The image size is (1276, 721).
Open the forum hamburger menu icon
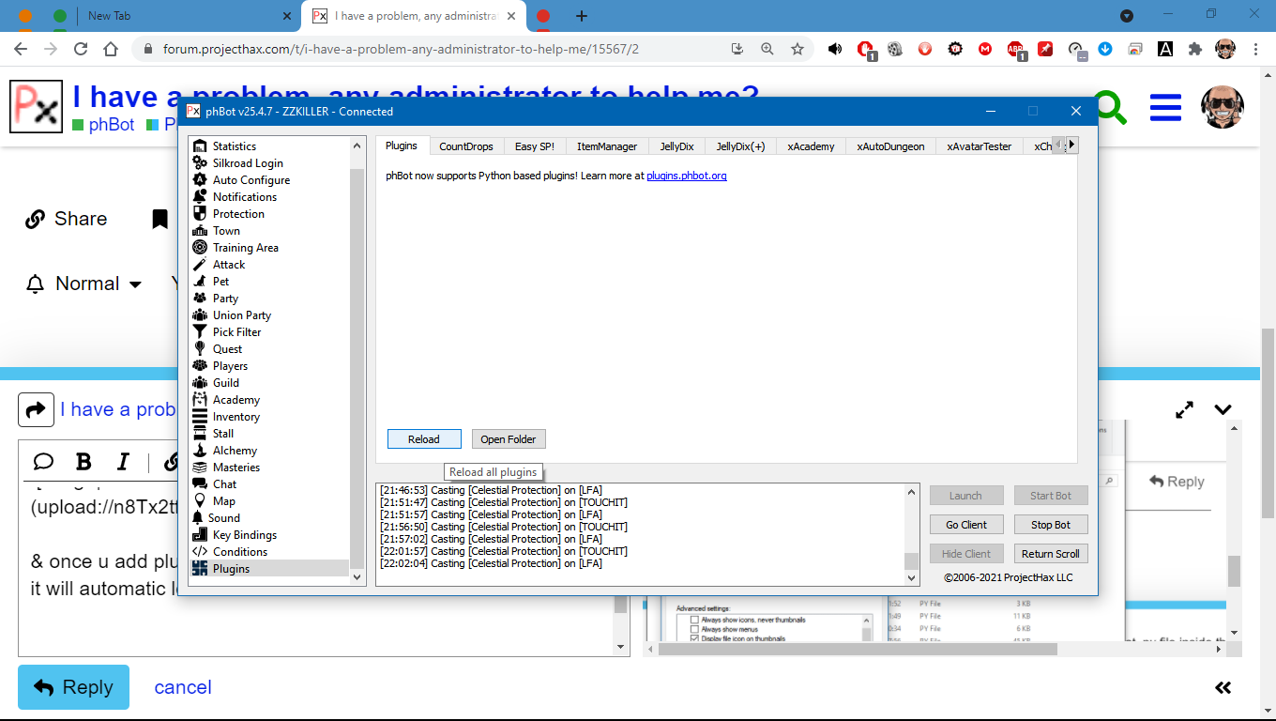coord(1164,107)
